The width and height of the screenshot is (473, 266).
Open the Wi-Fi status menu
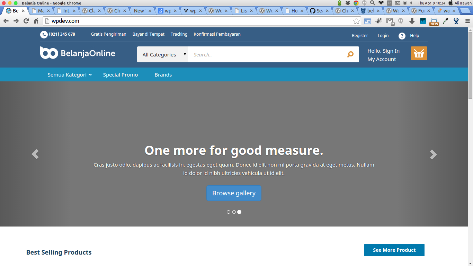(381, 3)
